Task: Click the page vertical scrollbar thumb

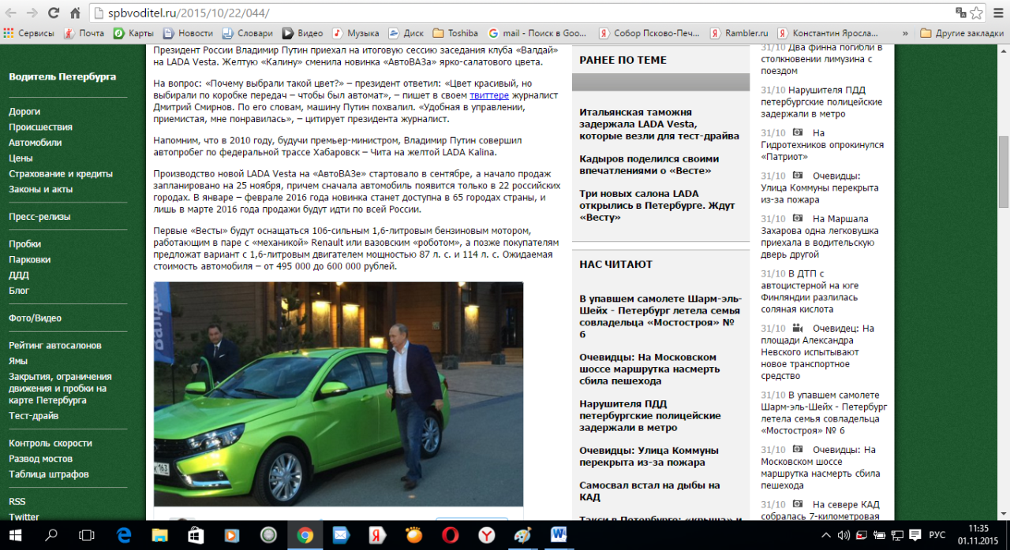Action: coord(1003,171)
